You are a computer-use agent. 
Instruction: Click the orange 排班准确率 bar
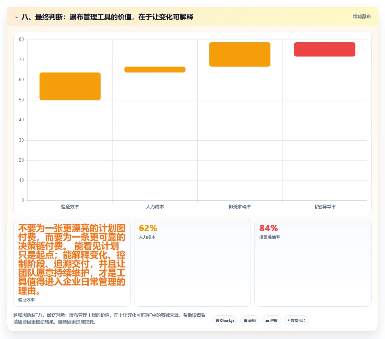coord(240,55)
